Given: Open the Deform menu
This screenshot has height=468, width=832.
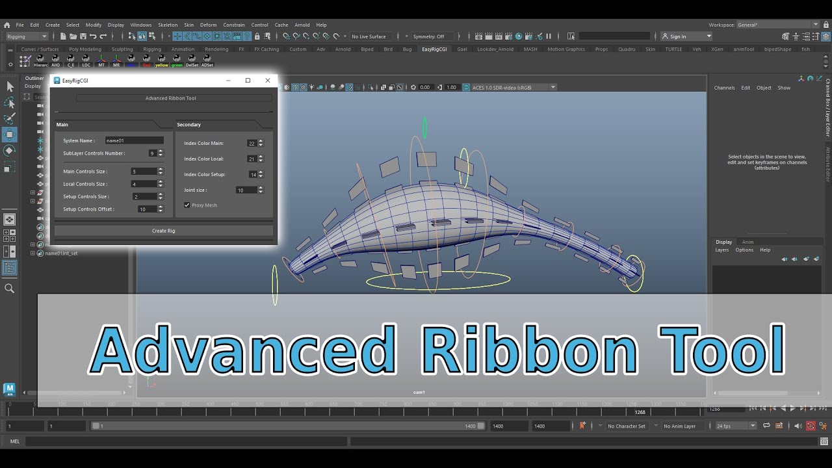Looking at the screenshot, I should 208,25.
